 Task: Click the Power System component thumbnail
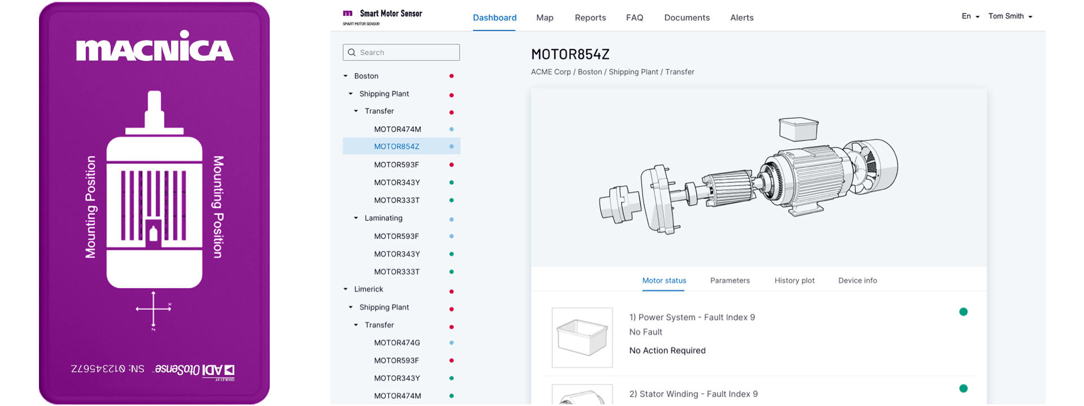[582, 337]
